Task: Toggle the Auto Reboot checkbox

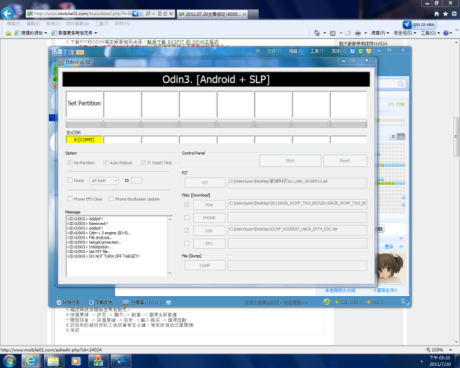Action: 106,162
